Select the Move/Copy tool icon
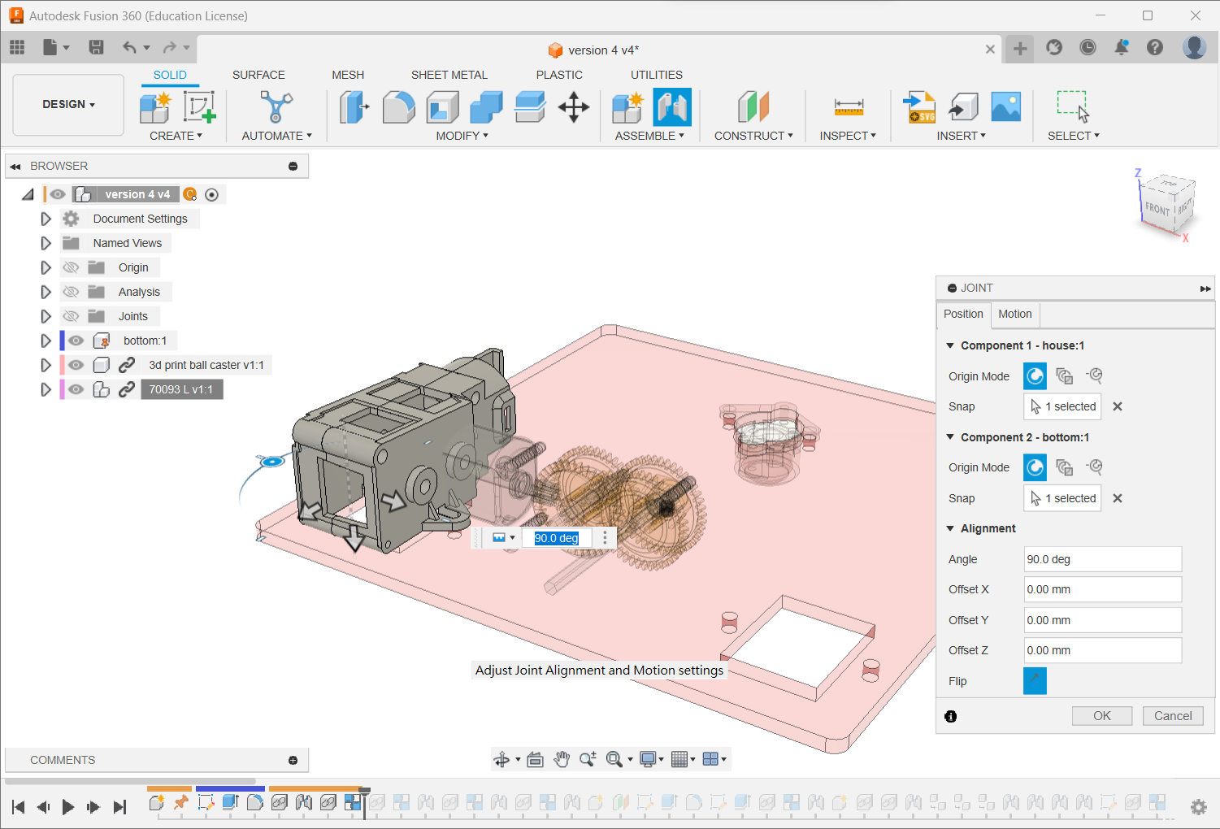 tap(574, 107)
